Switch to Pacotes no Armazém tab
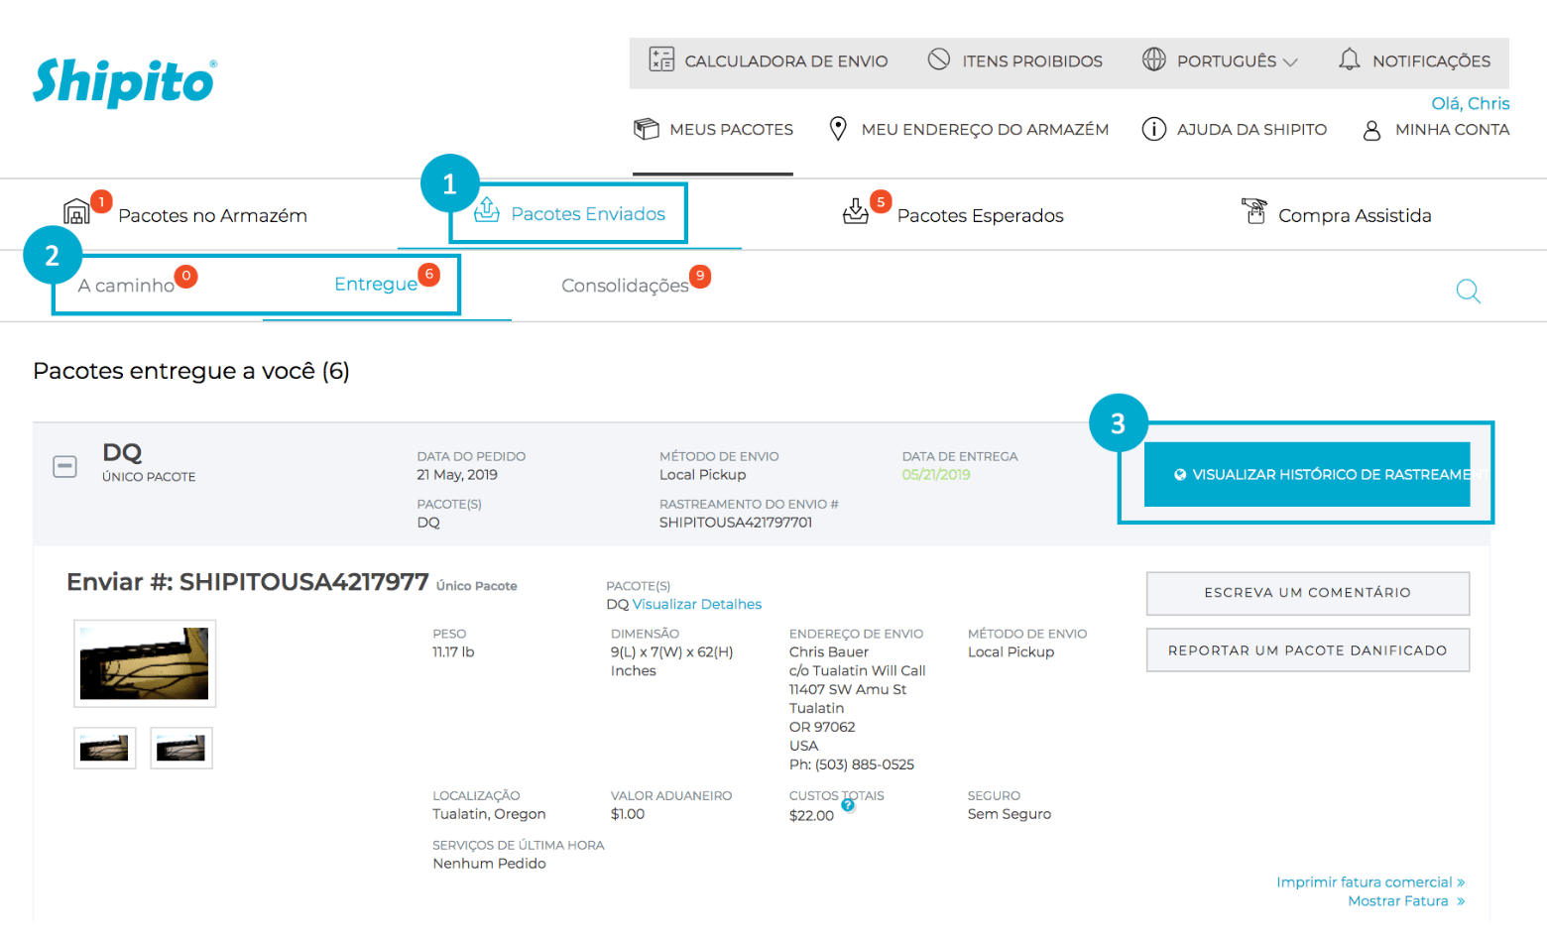The image size is (1547, 942). coord(212,216)
